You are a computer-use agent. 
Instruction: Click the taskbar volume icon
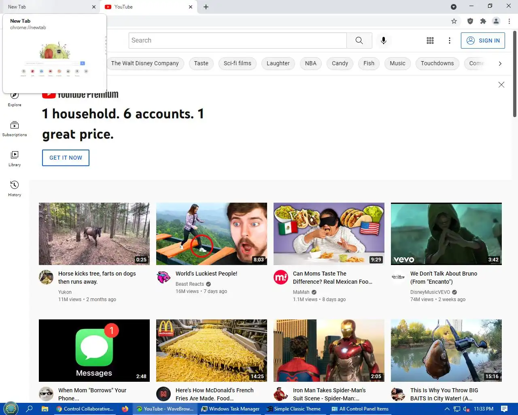tap(466, 409)
